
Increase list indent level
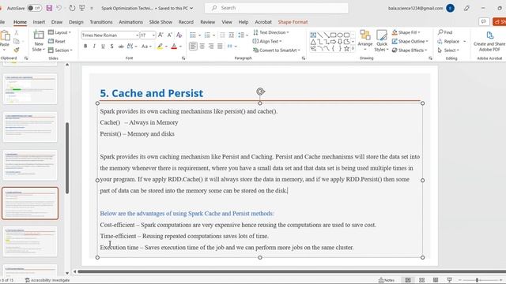(x=232, y=35)
